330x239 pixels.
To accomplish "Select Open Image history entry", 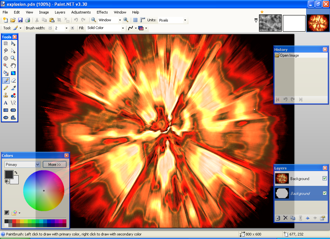I will tap(301, 55).
